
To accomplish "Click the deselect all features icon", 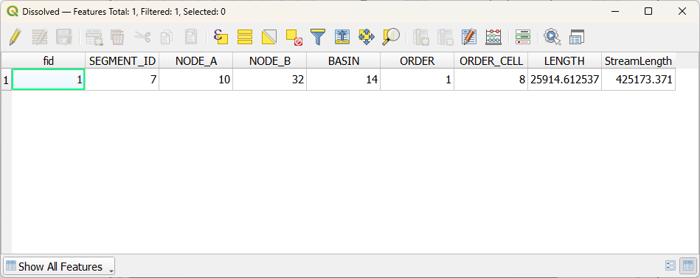I will tap(294, 37).
